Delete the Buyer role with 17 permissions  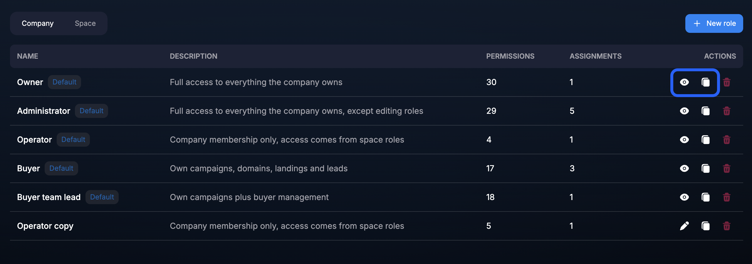pos(727,168)
